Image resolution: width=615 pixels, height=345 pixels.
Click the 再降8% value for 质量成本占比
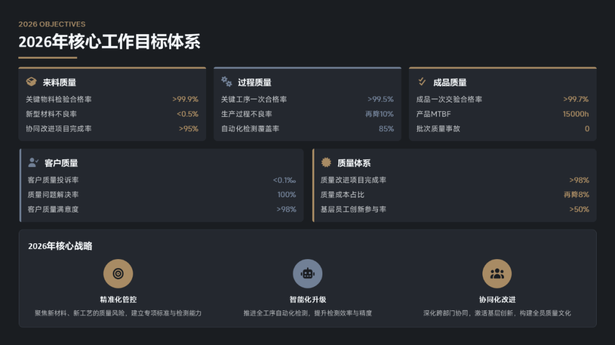tap(576, 195)
